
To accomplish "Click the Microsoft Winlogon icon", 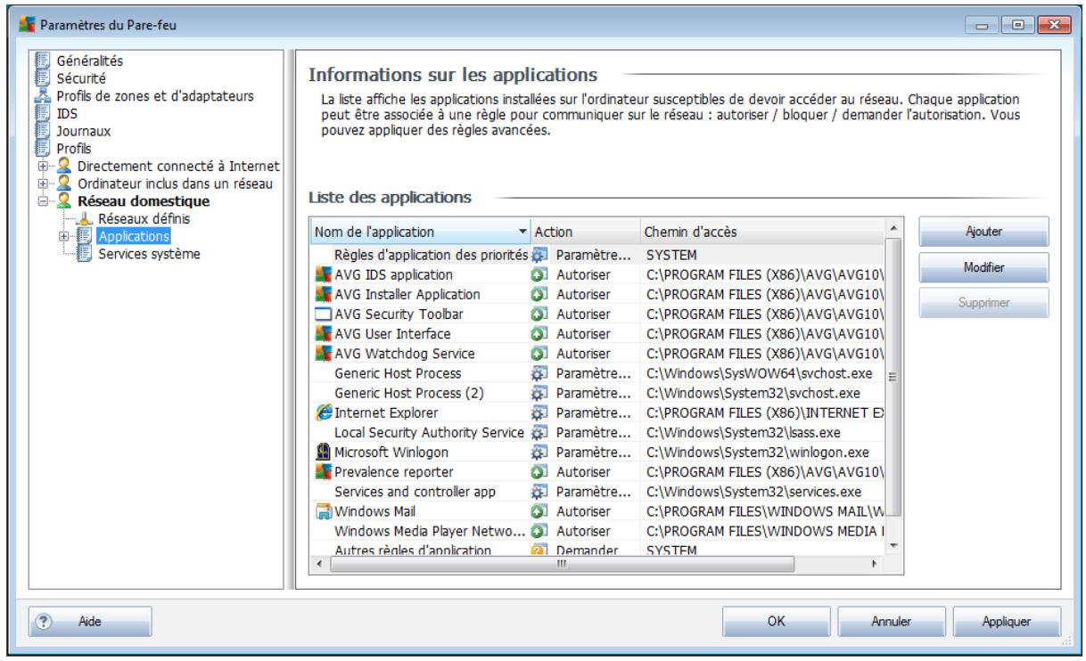I will pos(323,451).
